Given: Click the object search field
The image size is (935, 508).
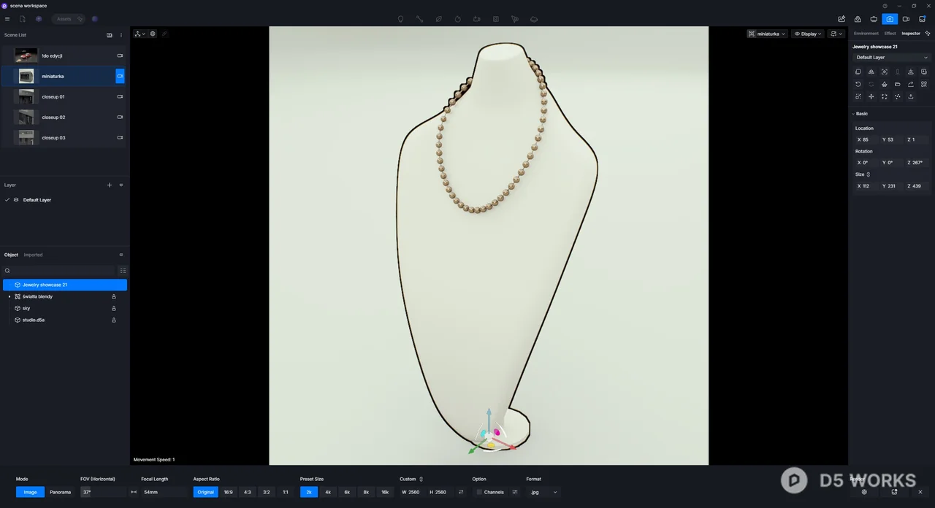Looking at the screenshot, I should tap(60, 271).
